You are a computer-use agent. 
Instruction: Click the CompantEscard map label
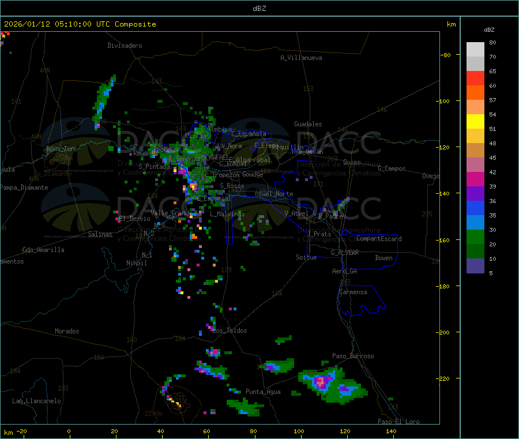(x=379, y=238)
